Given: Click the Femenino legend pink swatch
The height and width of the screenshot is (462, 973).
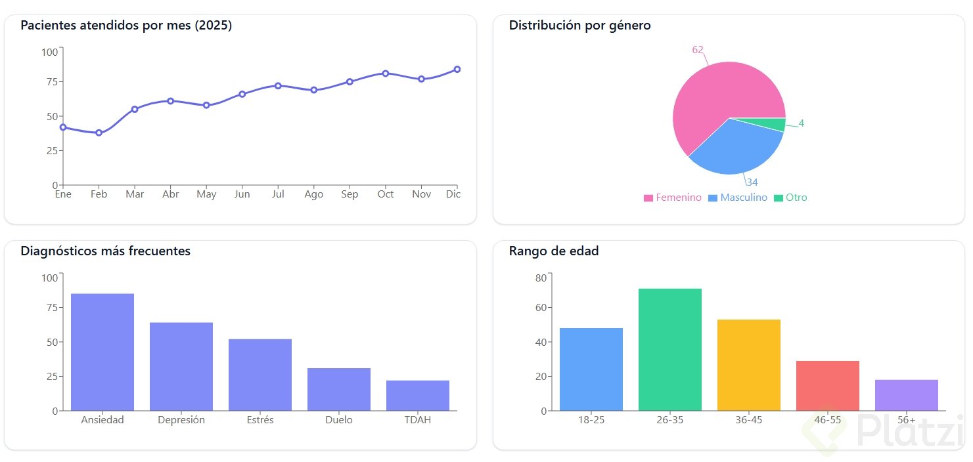Looking at the screenshot, I should [x=648, y=198].
